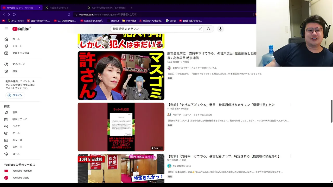Open 【厳選５選】今キテる bookmark

[190, 21]
